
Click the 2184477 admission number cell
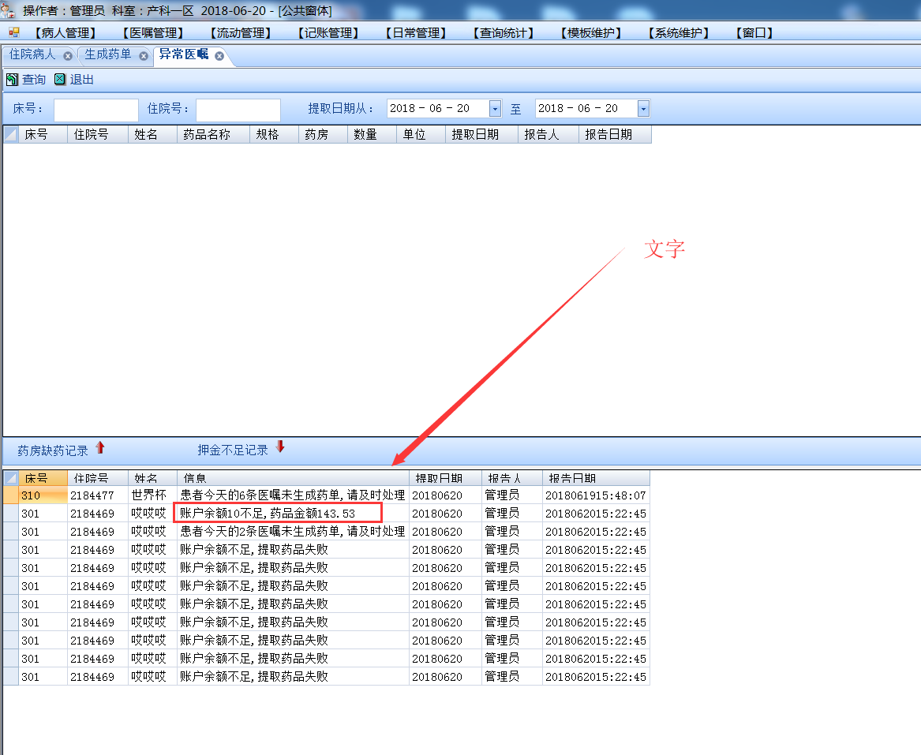[x=98, y=495]
